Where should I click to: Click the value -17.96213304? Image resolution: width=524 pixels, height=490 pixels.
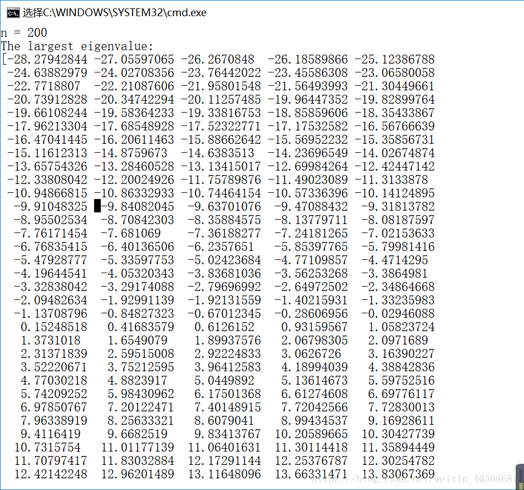click(47, 127)
